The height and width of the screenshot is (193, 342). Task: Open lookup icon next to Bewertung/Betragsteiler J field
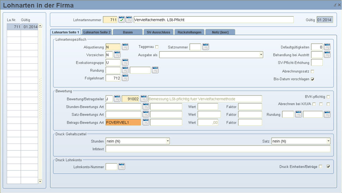pyautogui.click(x=117, y=99)
